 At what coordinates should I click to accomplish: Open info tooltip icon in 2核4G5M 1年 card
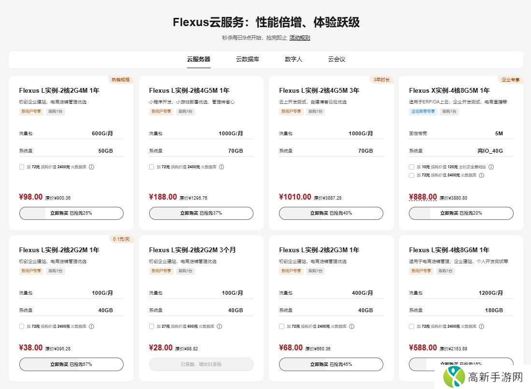pos(222,167)
